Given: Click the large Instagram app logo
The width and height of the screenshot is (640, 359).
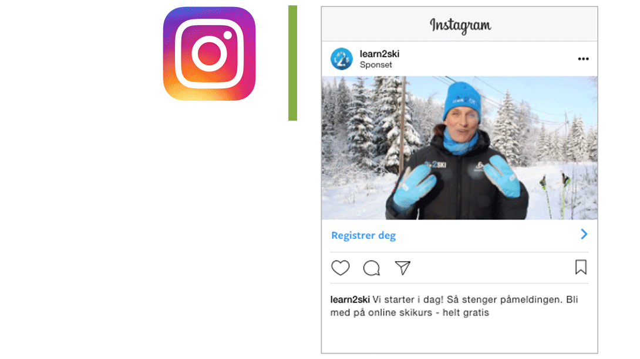Looking at the screenshot, I should (x=210, y=54).
